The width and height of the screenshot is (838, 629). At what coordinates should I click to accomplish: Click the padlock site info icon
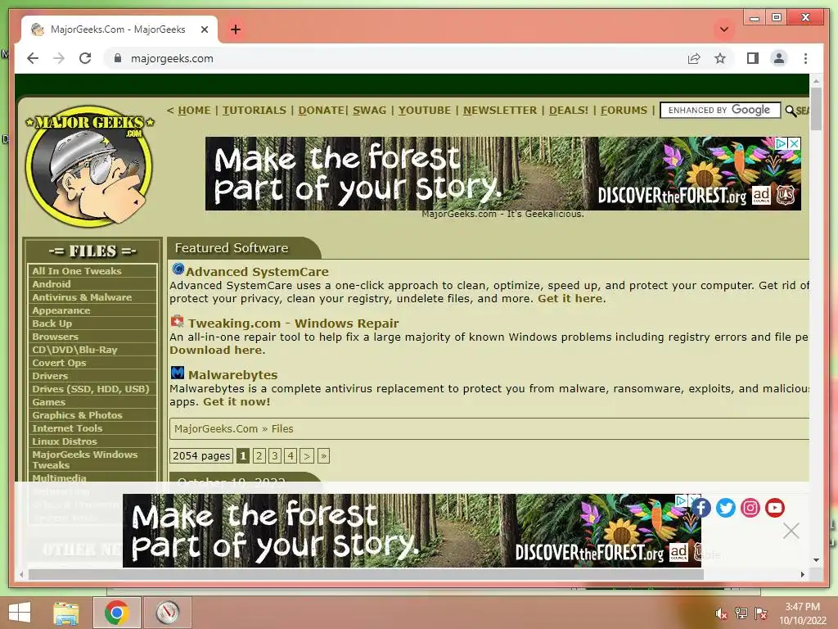pos(118,58)
